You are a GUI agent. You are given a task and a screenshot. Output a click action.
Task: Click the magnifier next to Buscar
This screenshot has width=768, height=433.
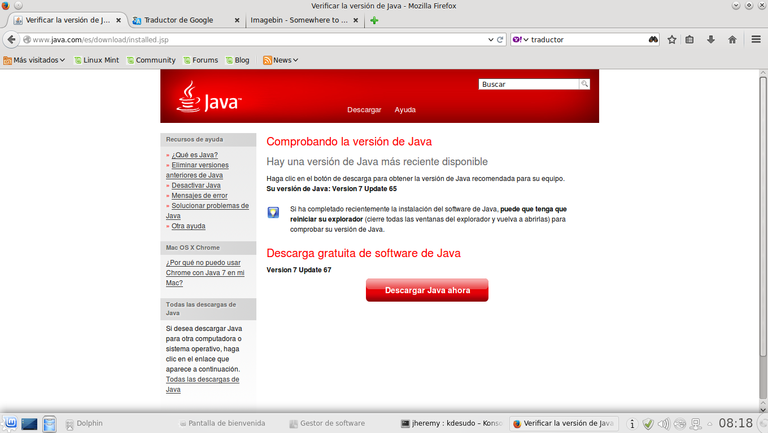pos(584,84)
